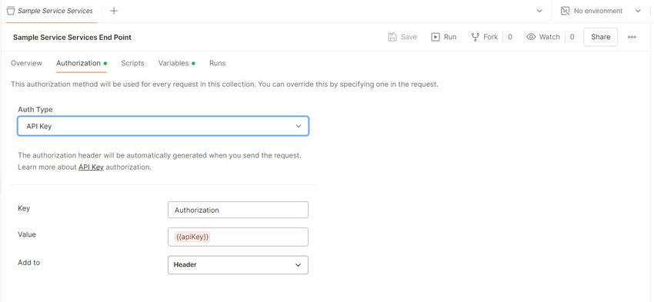Click the Share button
Image resolution: width=654 pixels, height=302 pixels.
tap(601, 37)
